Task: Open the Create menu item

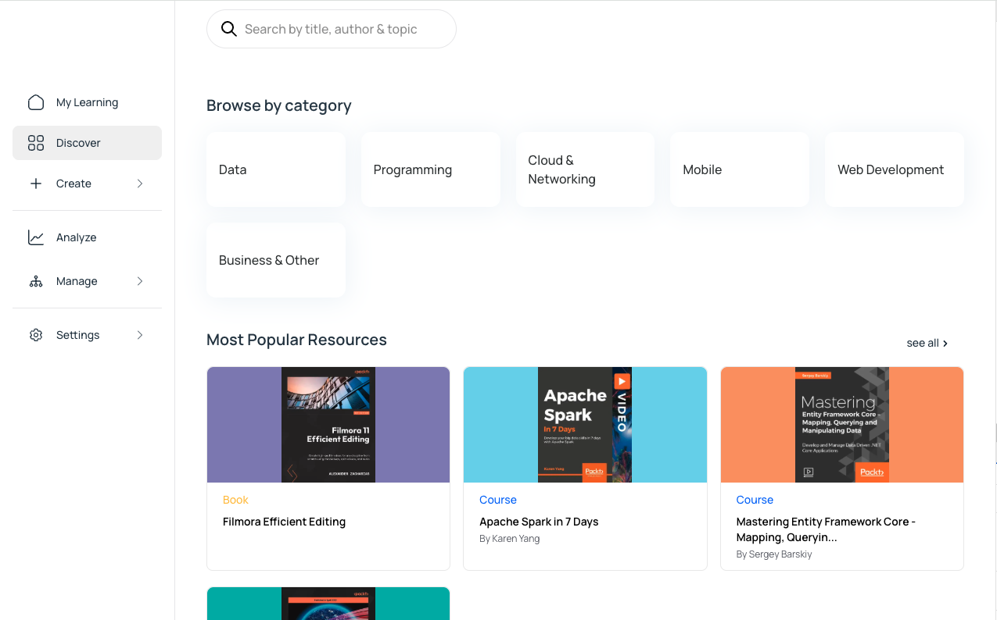Action: (87, 184)
